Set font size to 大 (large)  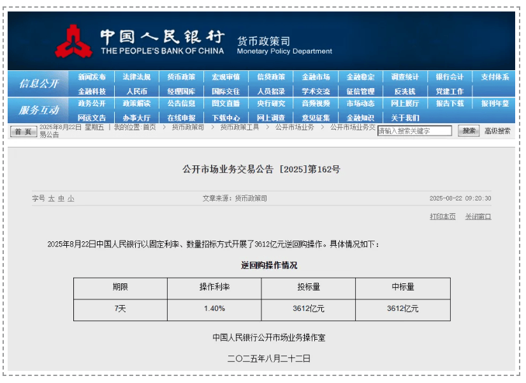click(x=52, y=199)
